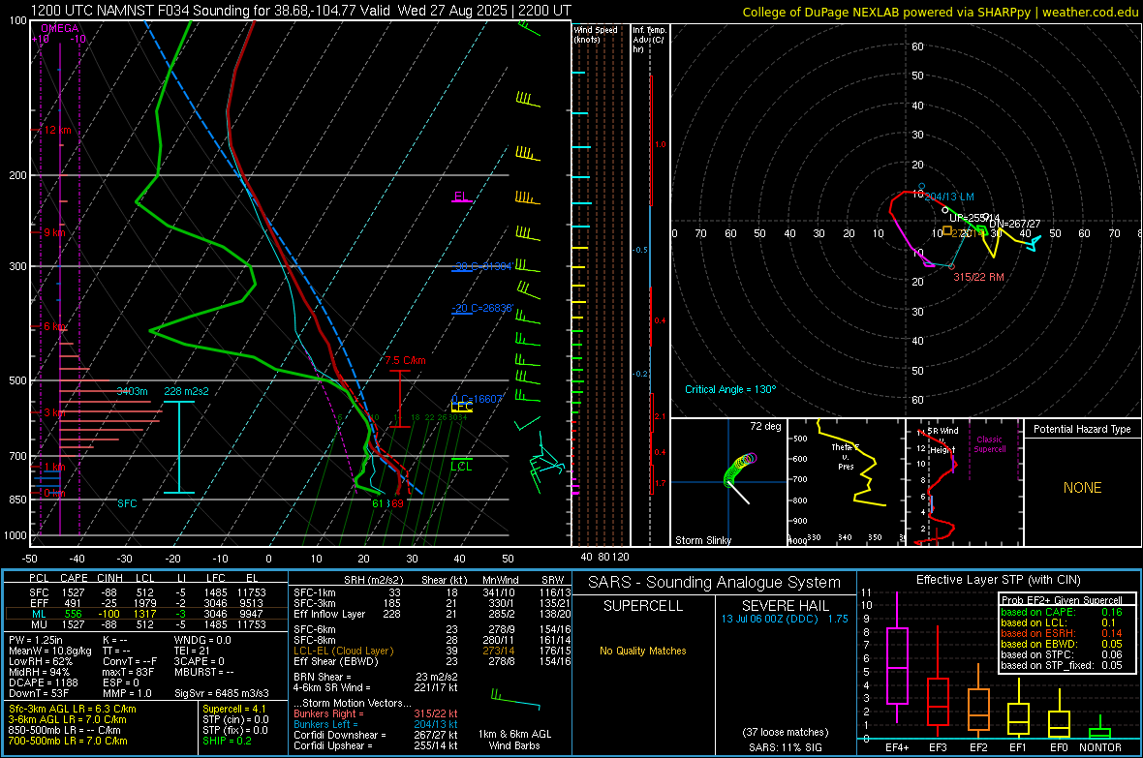
Task: Click the SARS - Sounding Analogue System title
Action: (x=715, y=583)
